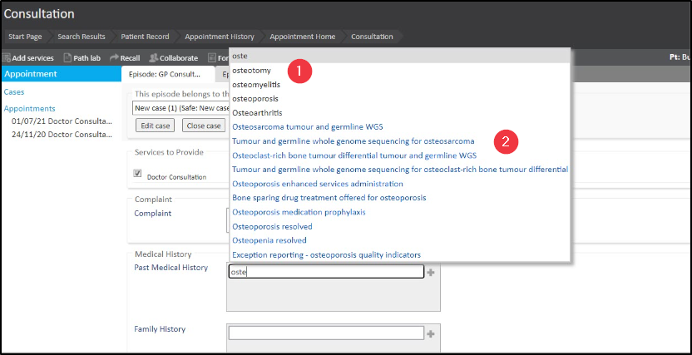Go to Patient Record breadcrumb
The width and height of the screenshot is (692, 355).
pos(144,37)
